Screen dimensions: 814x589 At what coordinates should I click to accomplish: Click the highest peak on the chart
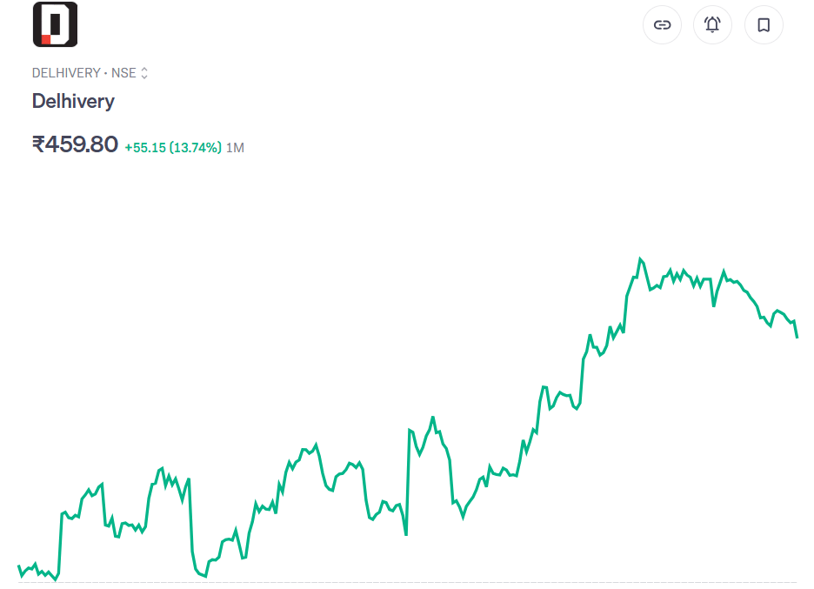pos(640,258)
